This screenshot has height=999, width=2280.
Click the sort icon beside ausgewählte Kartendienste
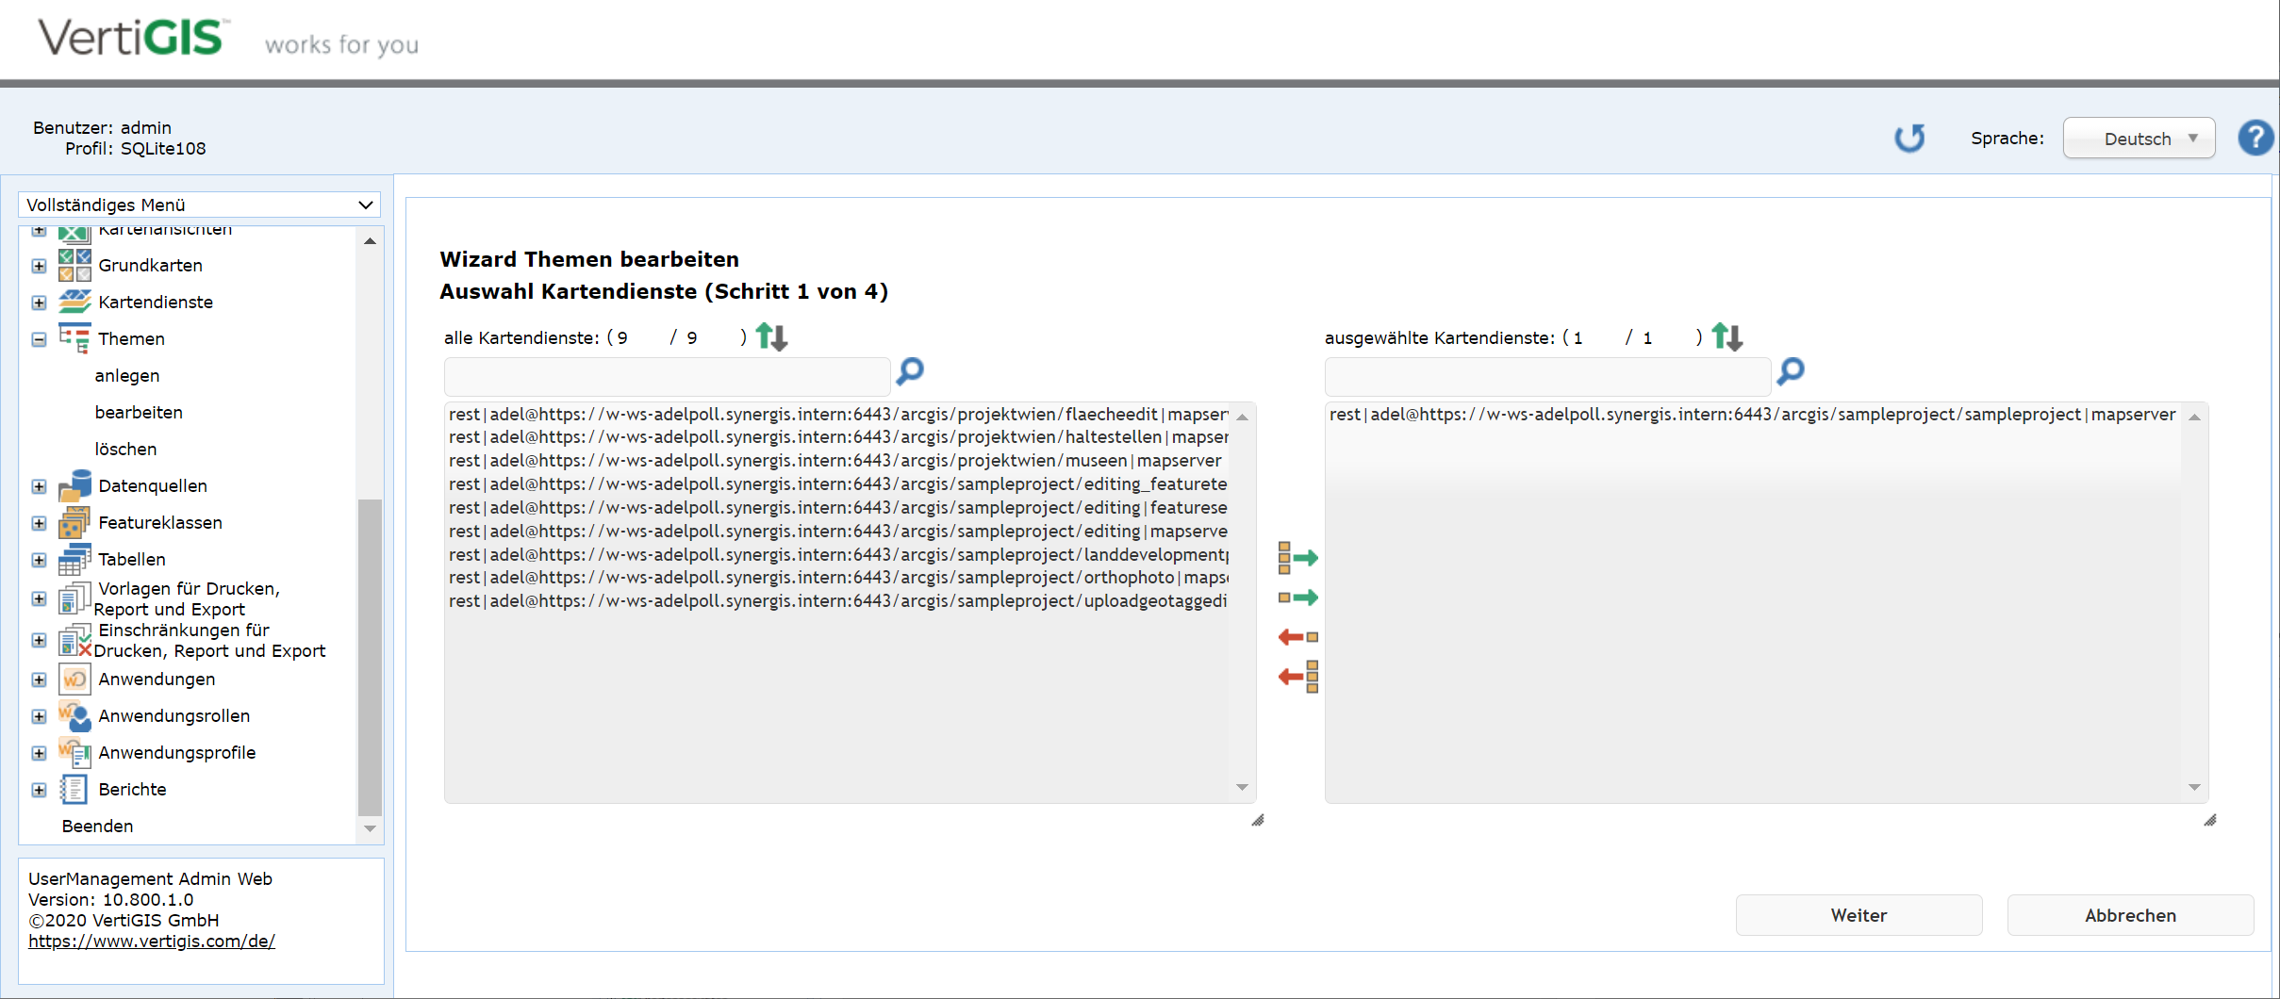[x=1727, y=336]
